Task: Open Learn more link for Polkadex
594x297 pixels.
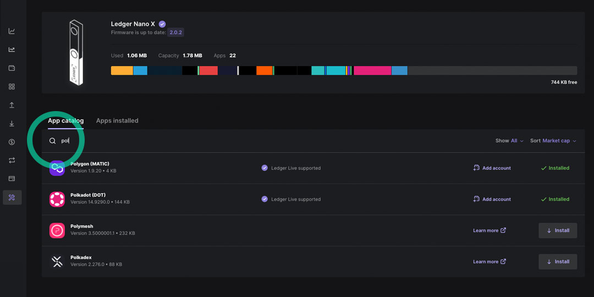Action: click(x=490, y=261)
